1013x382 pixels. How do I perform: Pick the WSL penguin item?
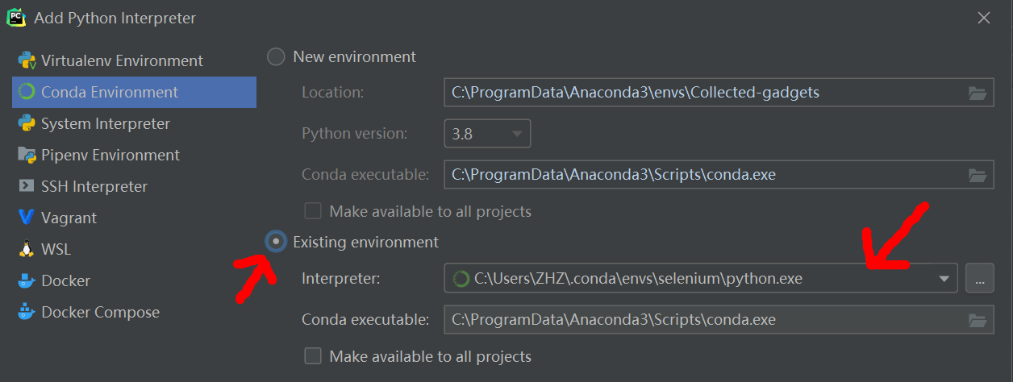tap(27, 249)
